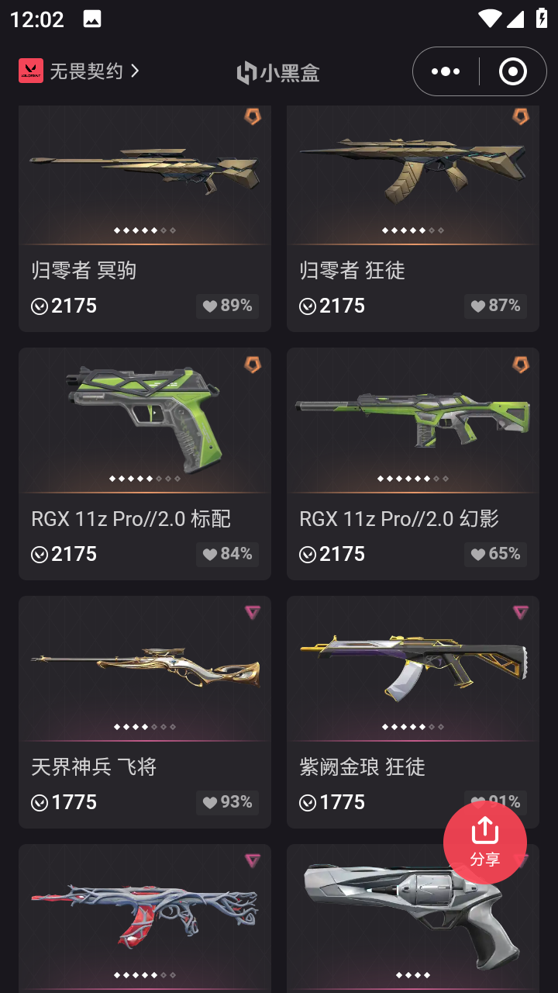
Task: Tap the red 分享 share button
Action: 485,842
